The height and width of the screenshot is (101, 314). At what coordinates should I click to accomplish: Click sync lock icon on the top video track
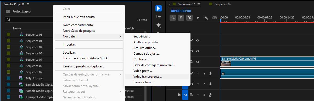click(191, 40)
